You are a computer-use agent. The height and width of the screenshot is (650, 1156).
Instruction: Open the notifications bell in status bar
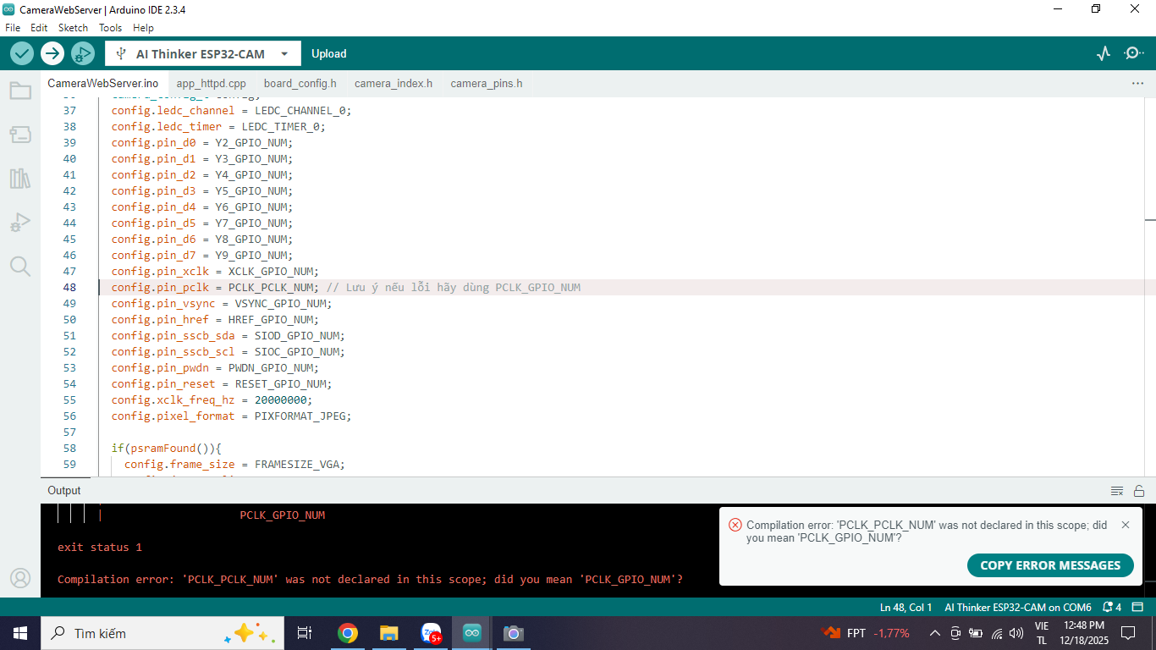pos(1112,607)
